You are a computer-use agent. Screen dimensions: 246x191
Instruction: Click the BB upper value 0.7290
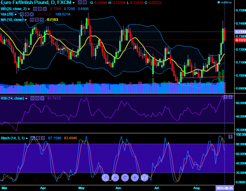(x=70, y=9)
